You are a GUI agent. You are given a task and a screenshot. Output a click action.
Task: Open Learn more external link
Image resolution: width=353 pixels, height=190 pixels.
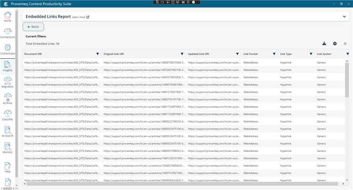coord(81,17)
